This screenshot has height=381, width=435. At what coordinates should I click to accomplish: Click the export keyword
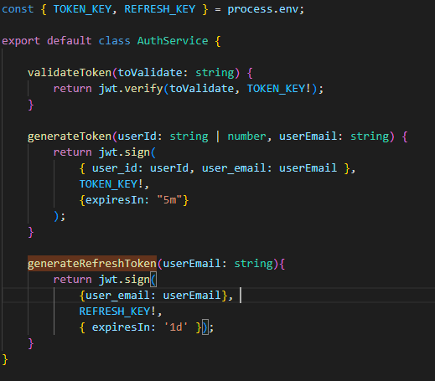pyautogui.click(x=21, y=41)
